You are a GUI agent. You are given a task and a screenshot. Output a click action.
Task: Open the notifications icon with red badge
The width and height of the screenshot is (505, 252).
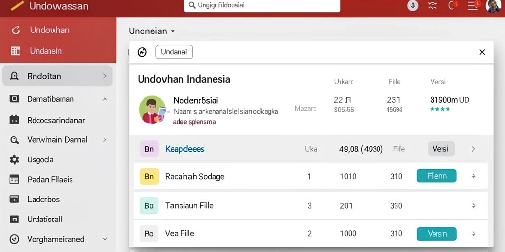click(453, 5)
